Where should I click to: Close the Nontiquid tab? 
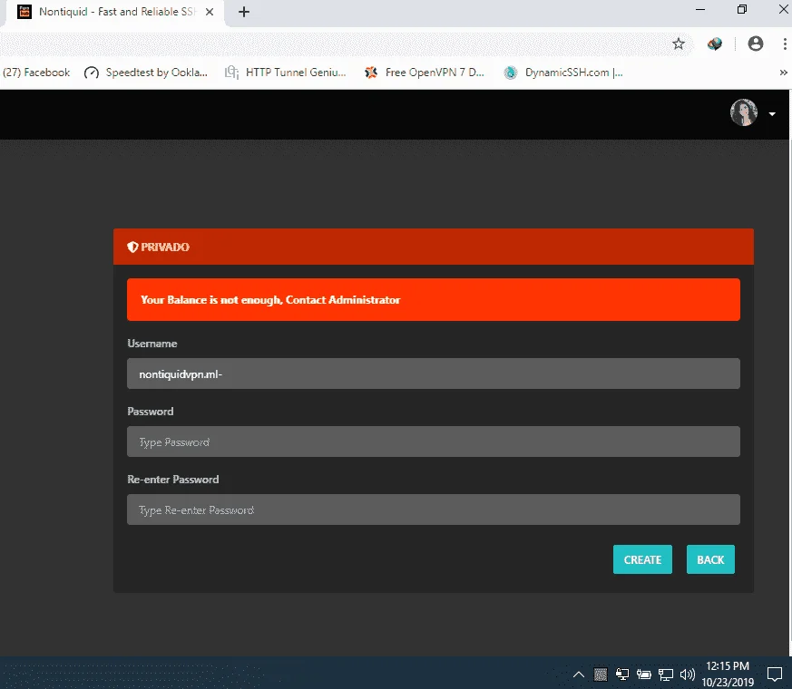click(x=210, y=12)
